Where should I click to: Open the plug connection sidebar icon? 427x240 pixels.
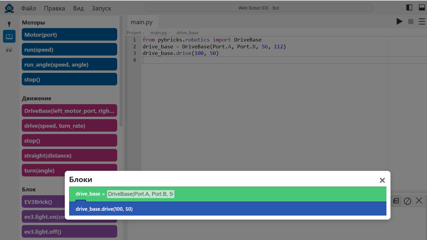tap(9, 24)
